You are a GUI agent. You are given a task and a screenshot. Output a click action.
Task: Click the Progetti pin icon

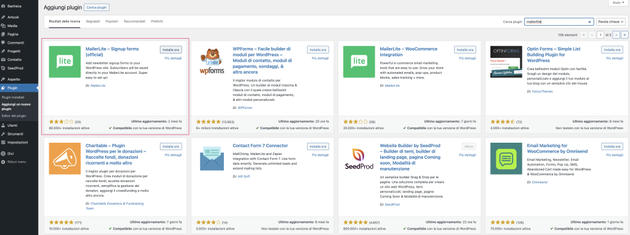click(3, 51)
